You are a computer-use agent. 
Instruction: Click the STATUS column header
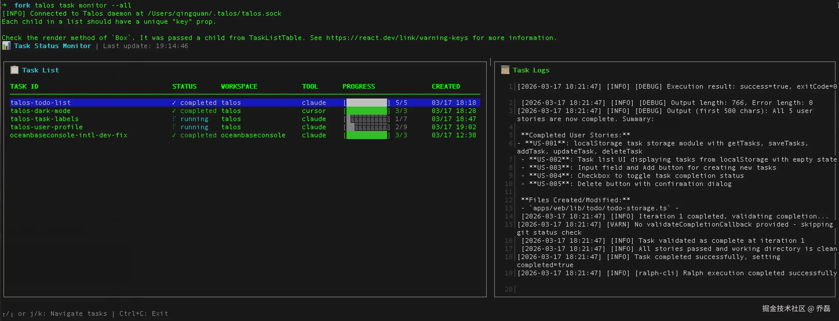pyautogui.click(x=184, y=86)
